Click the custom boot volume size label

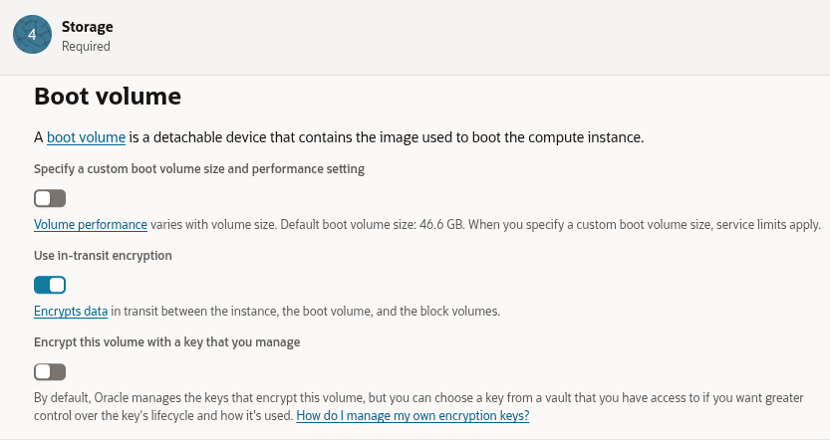tap(199, 169)
